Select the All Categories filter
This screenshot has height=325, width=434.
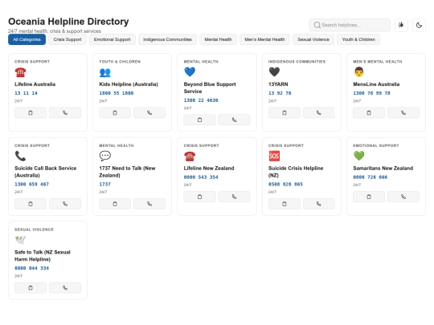(x=27, y=39)
